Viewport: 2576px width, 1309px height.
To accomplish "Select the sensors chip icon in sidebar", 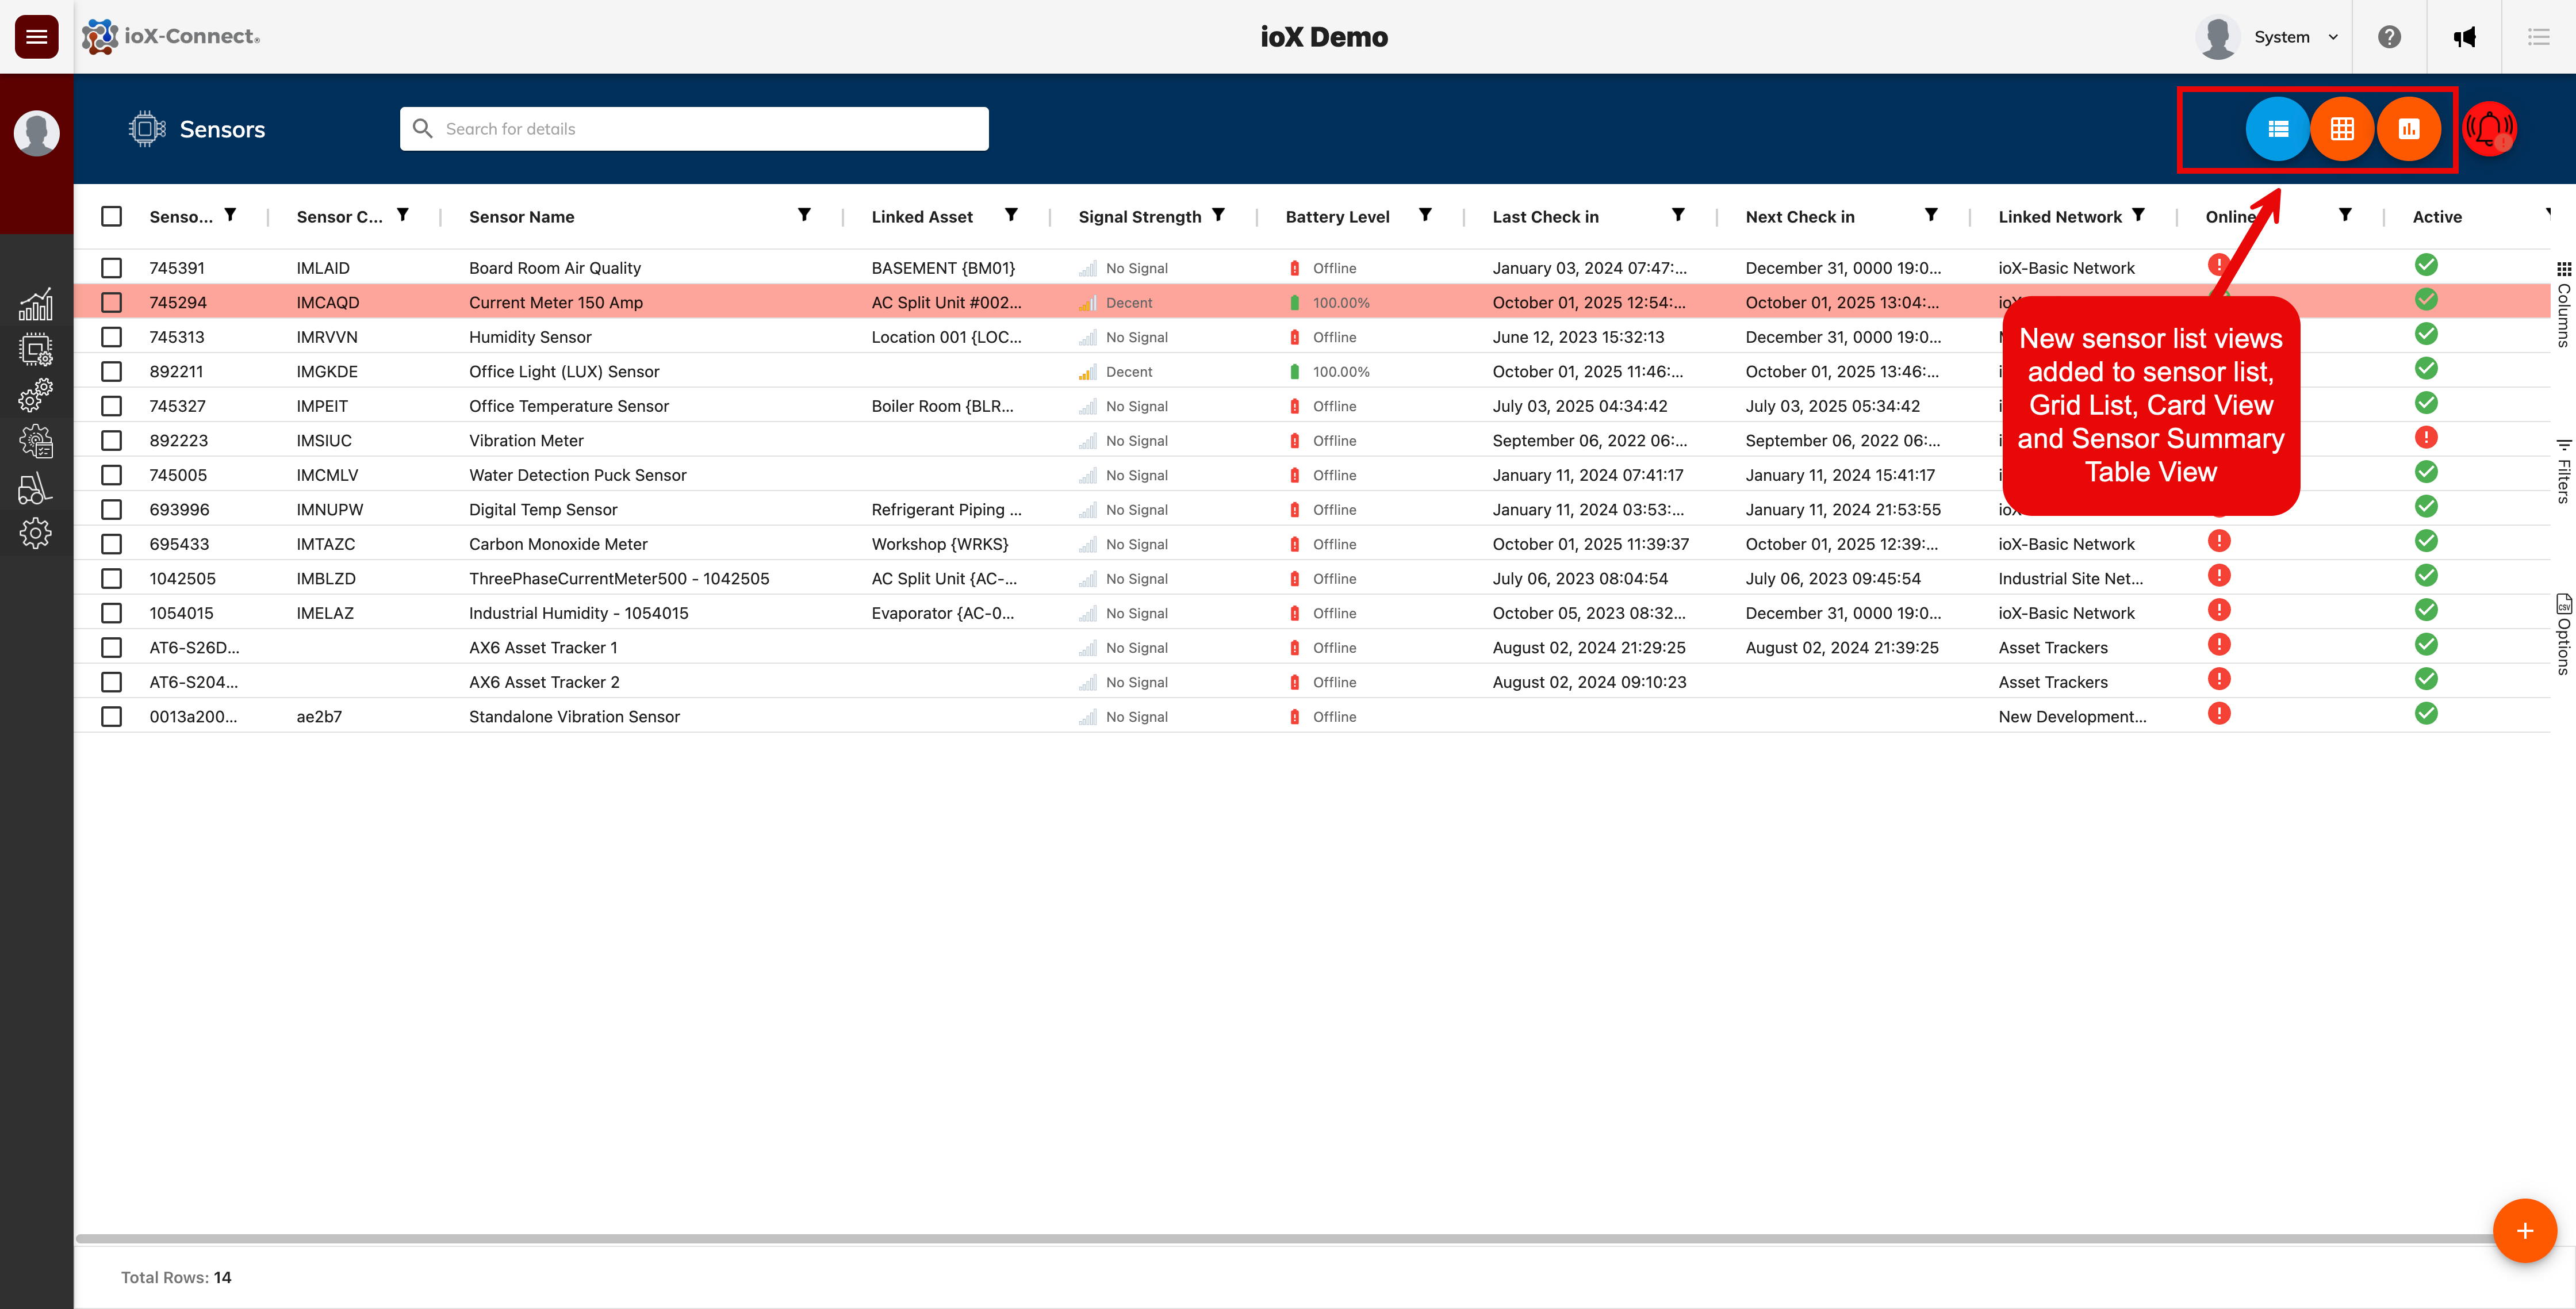I will (x=36, y=349).
